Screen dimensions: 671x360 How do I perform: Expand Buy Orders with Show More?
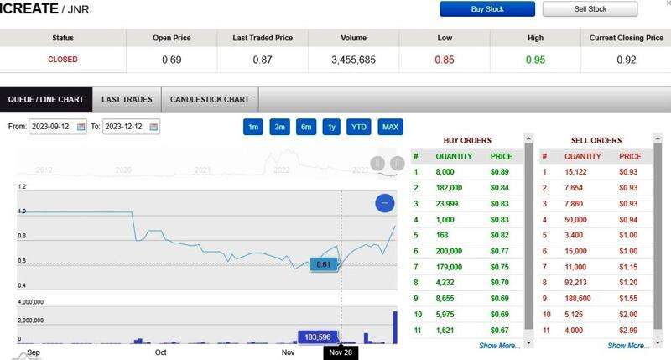click(x=499, y=345)
